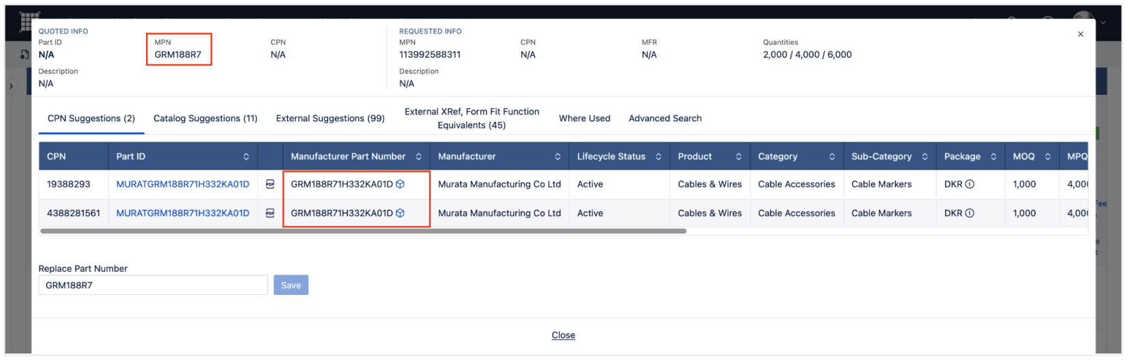Click cube icon beside first GRM188R71H332KA01D
This screenshot has width=1130, height=361.
pos(401,185)
